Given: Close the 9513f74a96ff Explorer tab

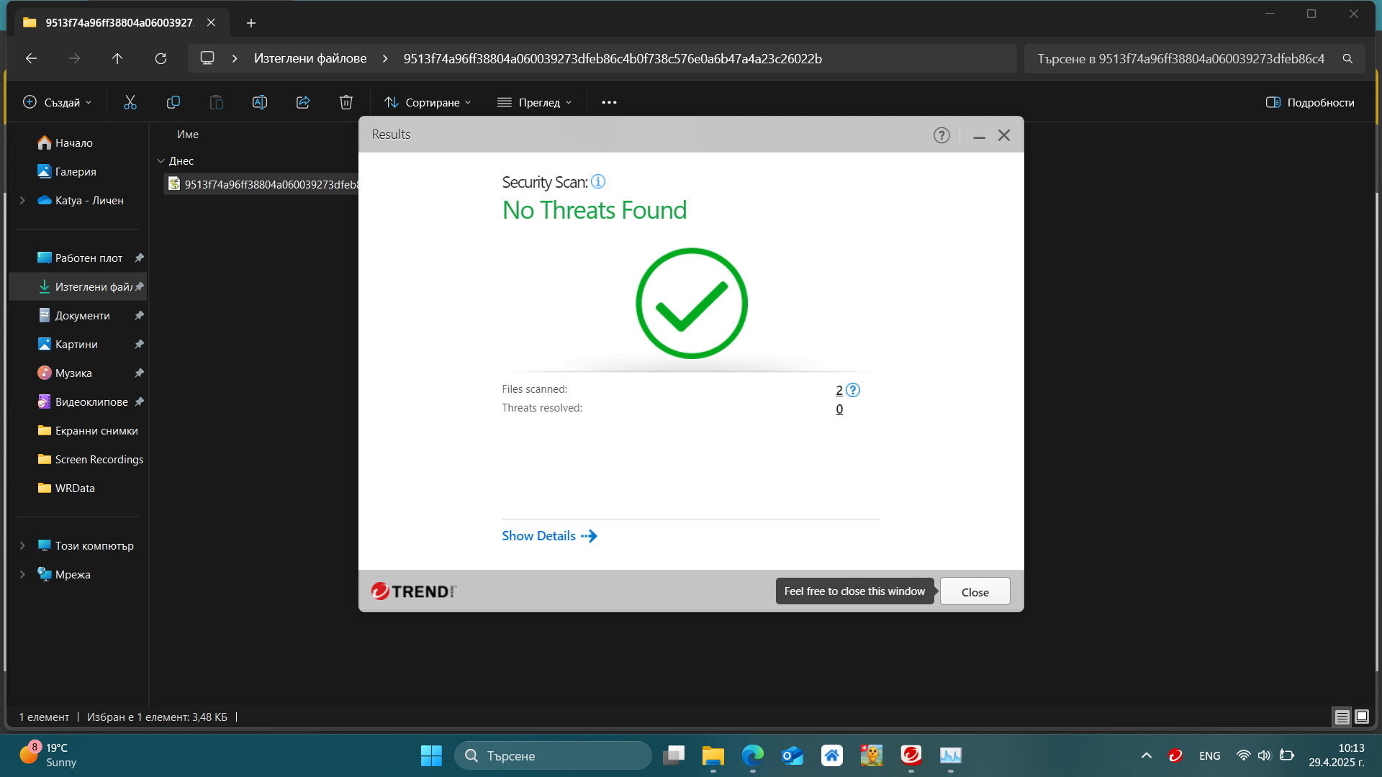Looking at the screenshot, I should (211, 22).
